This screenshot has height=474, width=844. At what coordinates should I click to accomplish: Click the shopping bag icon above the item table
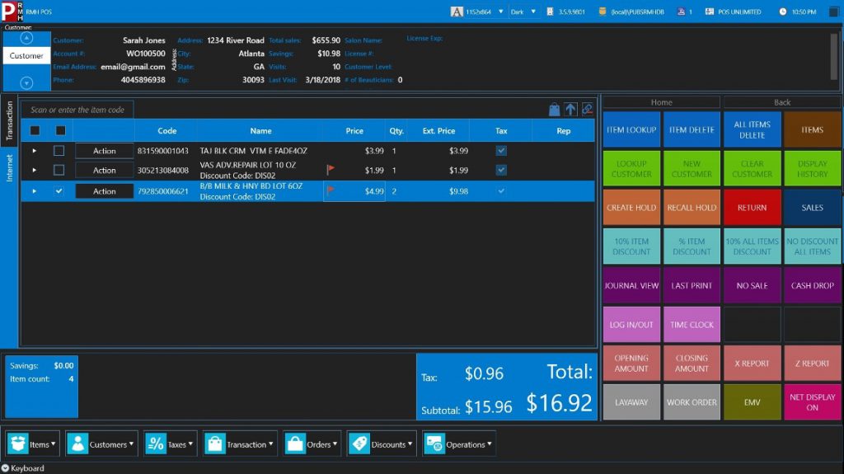pyautogui.click(x=555, y=110)
